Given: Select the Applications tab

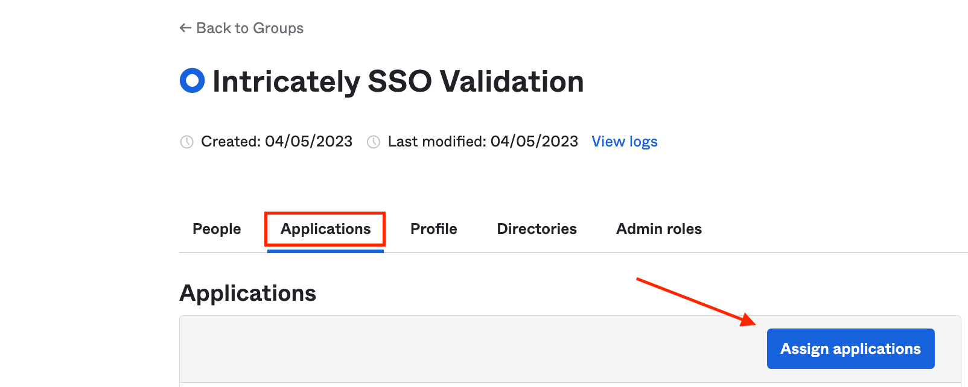Looking at the screenshot, I should pyautogui.click(x=325, y=229).
